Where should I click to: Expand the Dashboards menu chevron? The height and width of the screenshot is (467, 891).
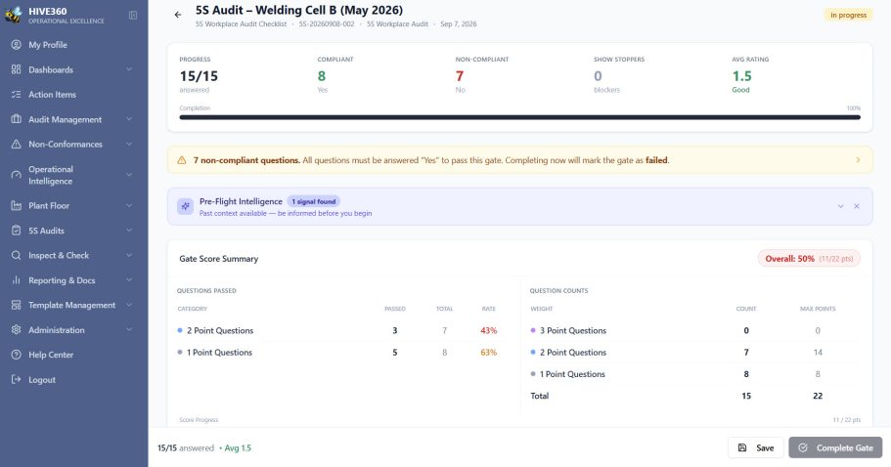pos(129,69)
